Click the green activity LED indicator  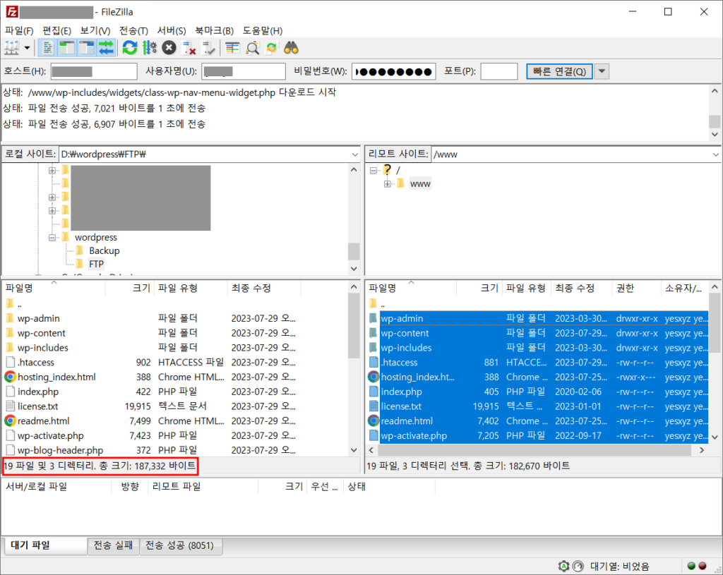coord(691,567)
